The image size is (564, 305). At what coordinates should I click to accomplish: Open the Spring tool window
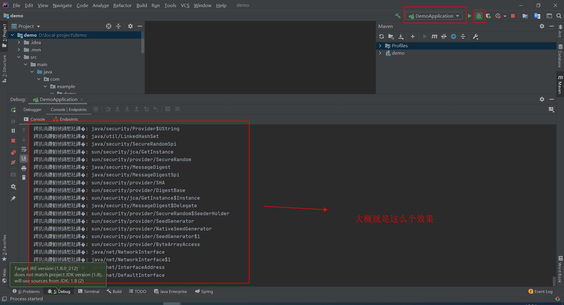[204, 291]
